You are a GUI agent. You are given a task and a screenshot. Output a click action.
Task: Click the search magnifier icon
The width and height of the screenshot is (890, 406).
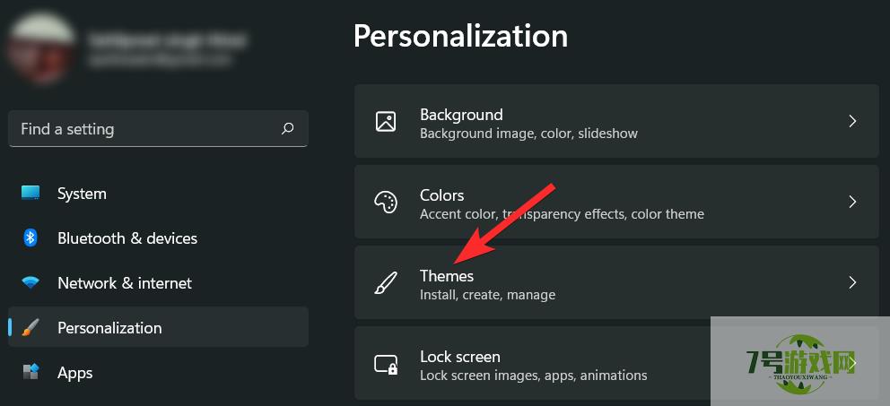[288, 129]
